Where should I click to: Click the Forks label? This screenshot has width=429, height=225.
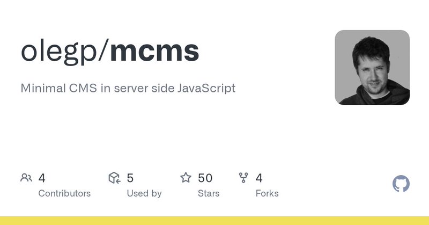267,193
